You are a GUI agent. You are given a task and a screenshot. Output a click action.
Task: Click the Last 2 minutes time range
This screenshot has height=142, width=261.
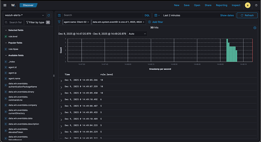(172, 15)
